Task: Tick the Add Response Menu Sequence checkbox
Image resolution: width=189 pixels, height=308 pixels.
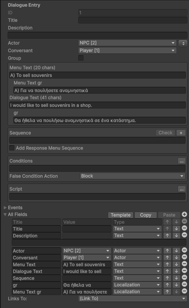Action: pos(12,148)
